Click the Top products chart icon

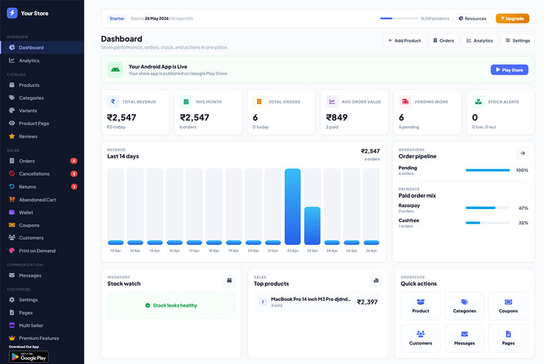click(375, 280)
